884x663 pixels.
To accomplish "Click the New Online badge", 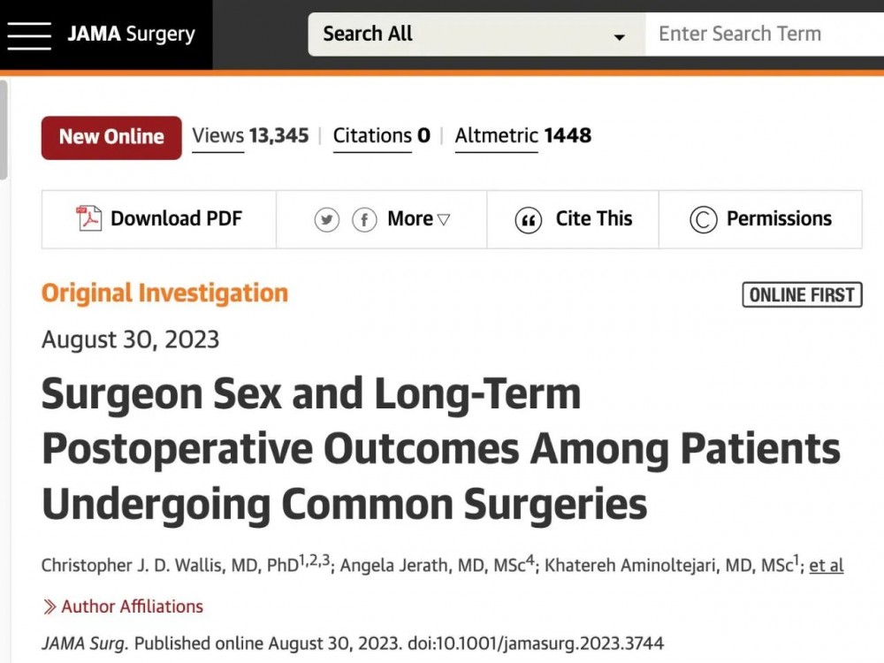I will (111, 138).
